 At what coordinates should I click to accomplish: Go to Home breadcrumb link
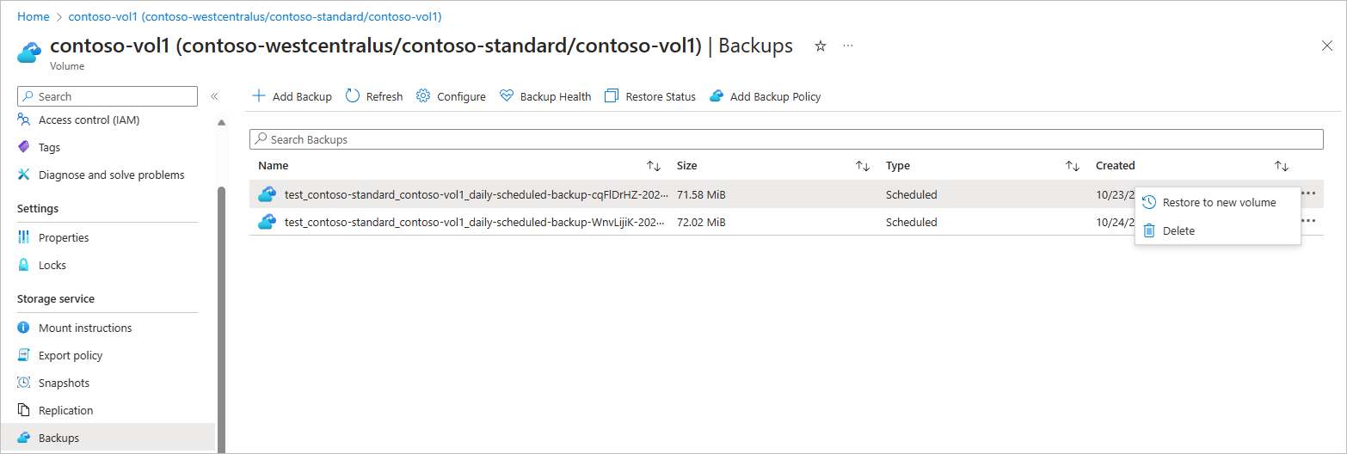pos(34,16)
